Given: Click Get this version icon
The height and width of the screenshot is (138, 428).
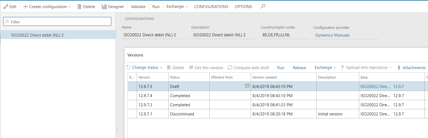Looking at the screenshot, I should coord(191,68).
